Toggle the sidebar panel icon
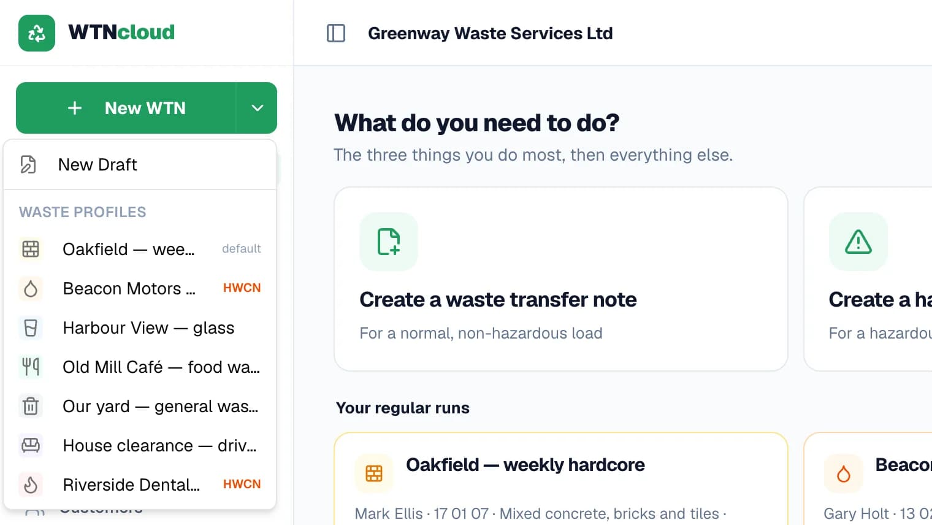 pos(336,33)
